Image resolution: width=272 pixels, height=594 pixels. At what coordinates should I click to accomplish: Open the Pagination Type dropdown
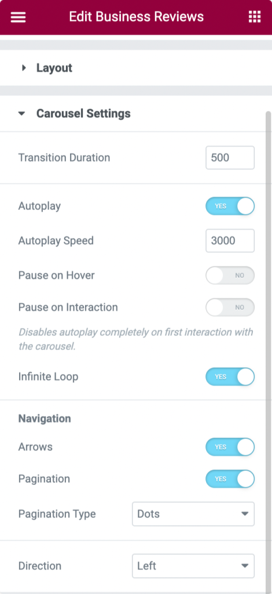pyautogui.click(x=193, y=514)
